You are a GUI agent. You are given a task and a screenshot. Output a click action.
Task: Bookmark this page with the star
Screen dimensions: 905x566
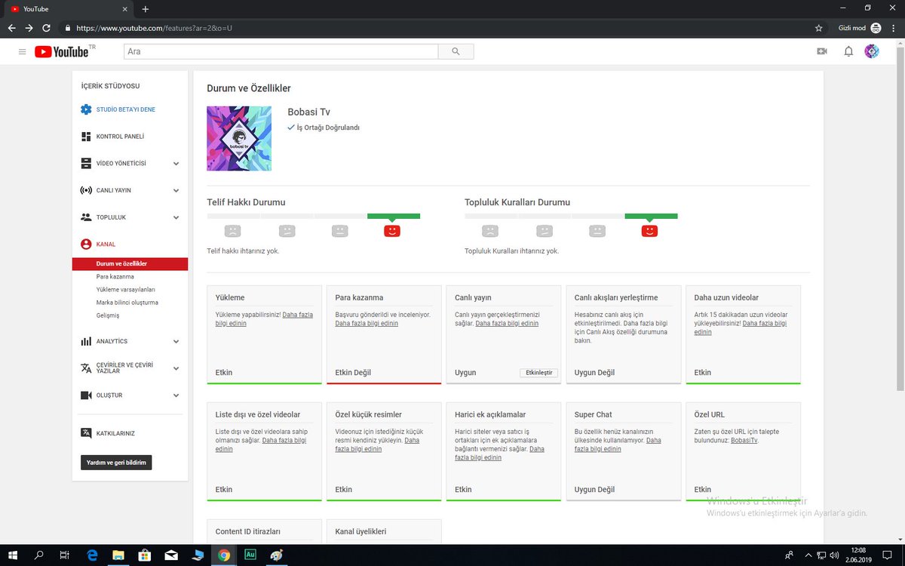819,28
